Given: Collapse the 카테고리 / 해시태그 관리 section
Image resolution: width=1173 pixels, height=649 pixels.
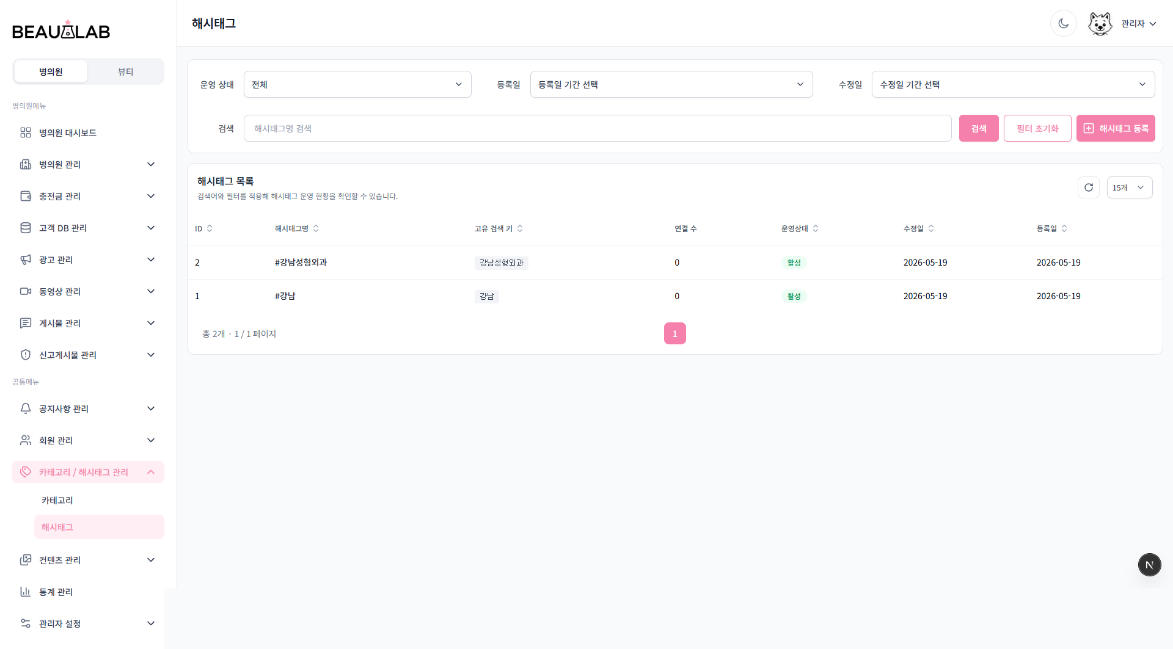Looking at the screenshot, I should click(x=151, y=472).
